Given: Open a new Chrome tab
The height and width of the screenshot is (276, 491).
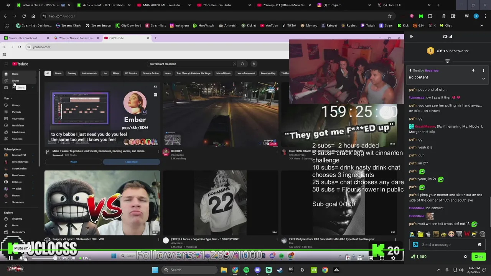Looking at the screenshot, I should [438, 5].
